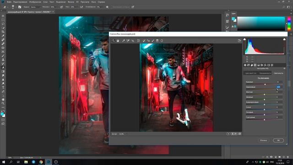Open Camera Raw zoom level dropdown
The image size is (293, 165).
(127, 134)
